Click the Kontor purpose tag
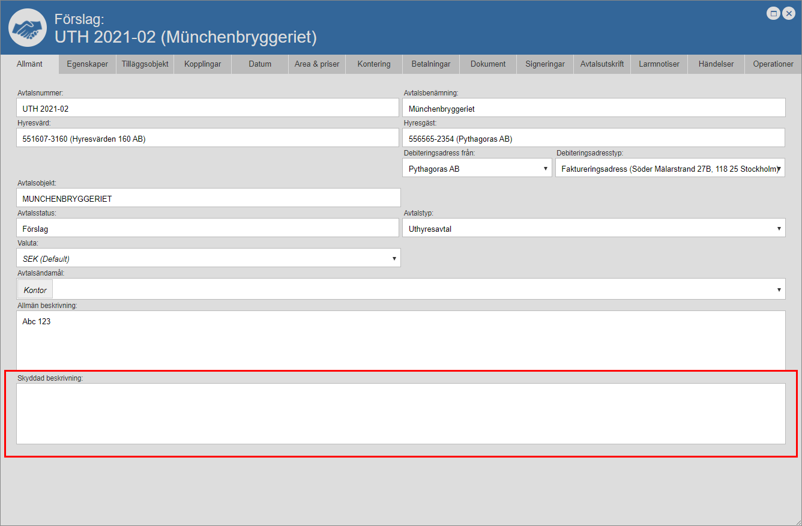The width and height of the screenshot is (802, 526). click(x=35, y=290)
